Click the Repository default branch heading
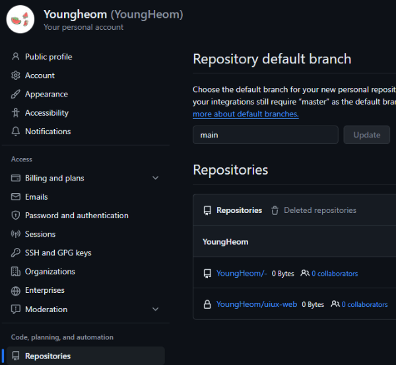Screen dimensions: 396x365 pos(272,59)
